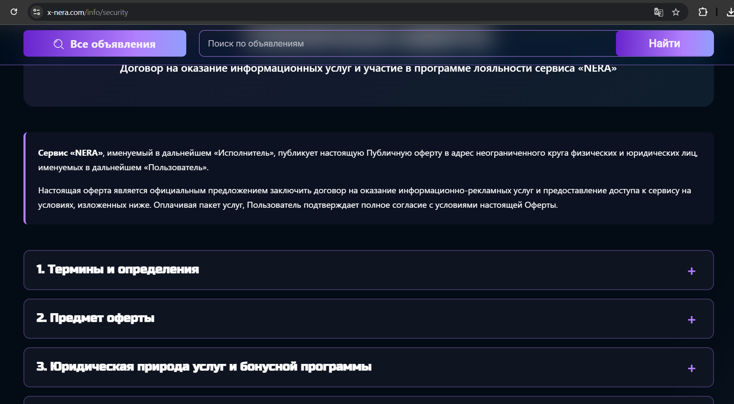Viewport: 734px width, 404px height.
Task: Reload the page with the refresh icon
Action: [14, 12]
